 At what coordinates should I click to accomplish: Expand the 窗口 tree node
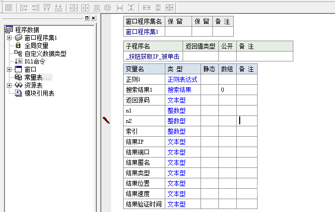point(9,69)
